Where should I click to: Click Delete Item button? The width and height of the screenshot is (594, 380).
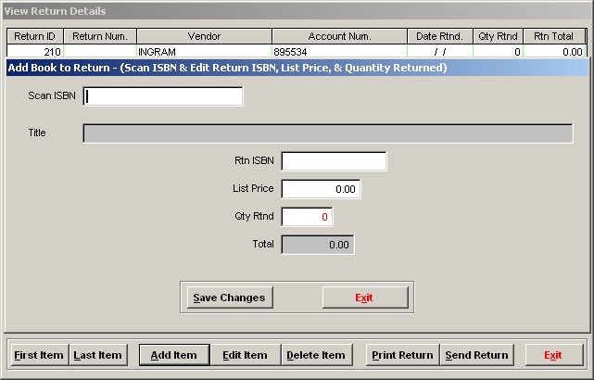(317, 355)
